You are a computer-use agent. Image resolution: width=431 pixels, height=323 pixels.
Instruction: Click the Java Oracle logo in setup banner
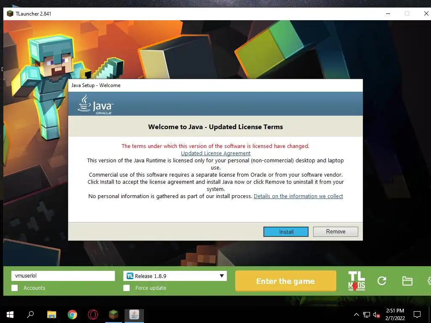(95, 104)
